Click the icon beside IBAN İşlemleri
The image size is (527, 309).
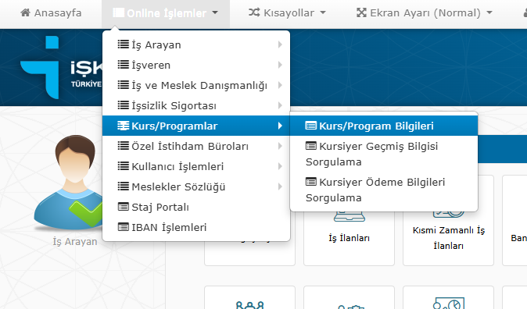pos(124,227)
